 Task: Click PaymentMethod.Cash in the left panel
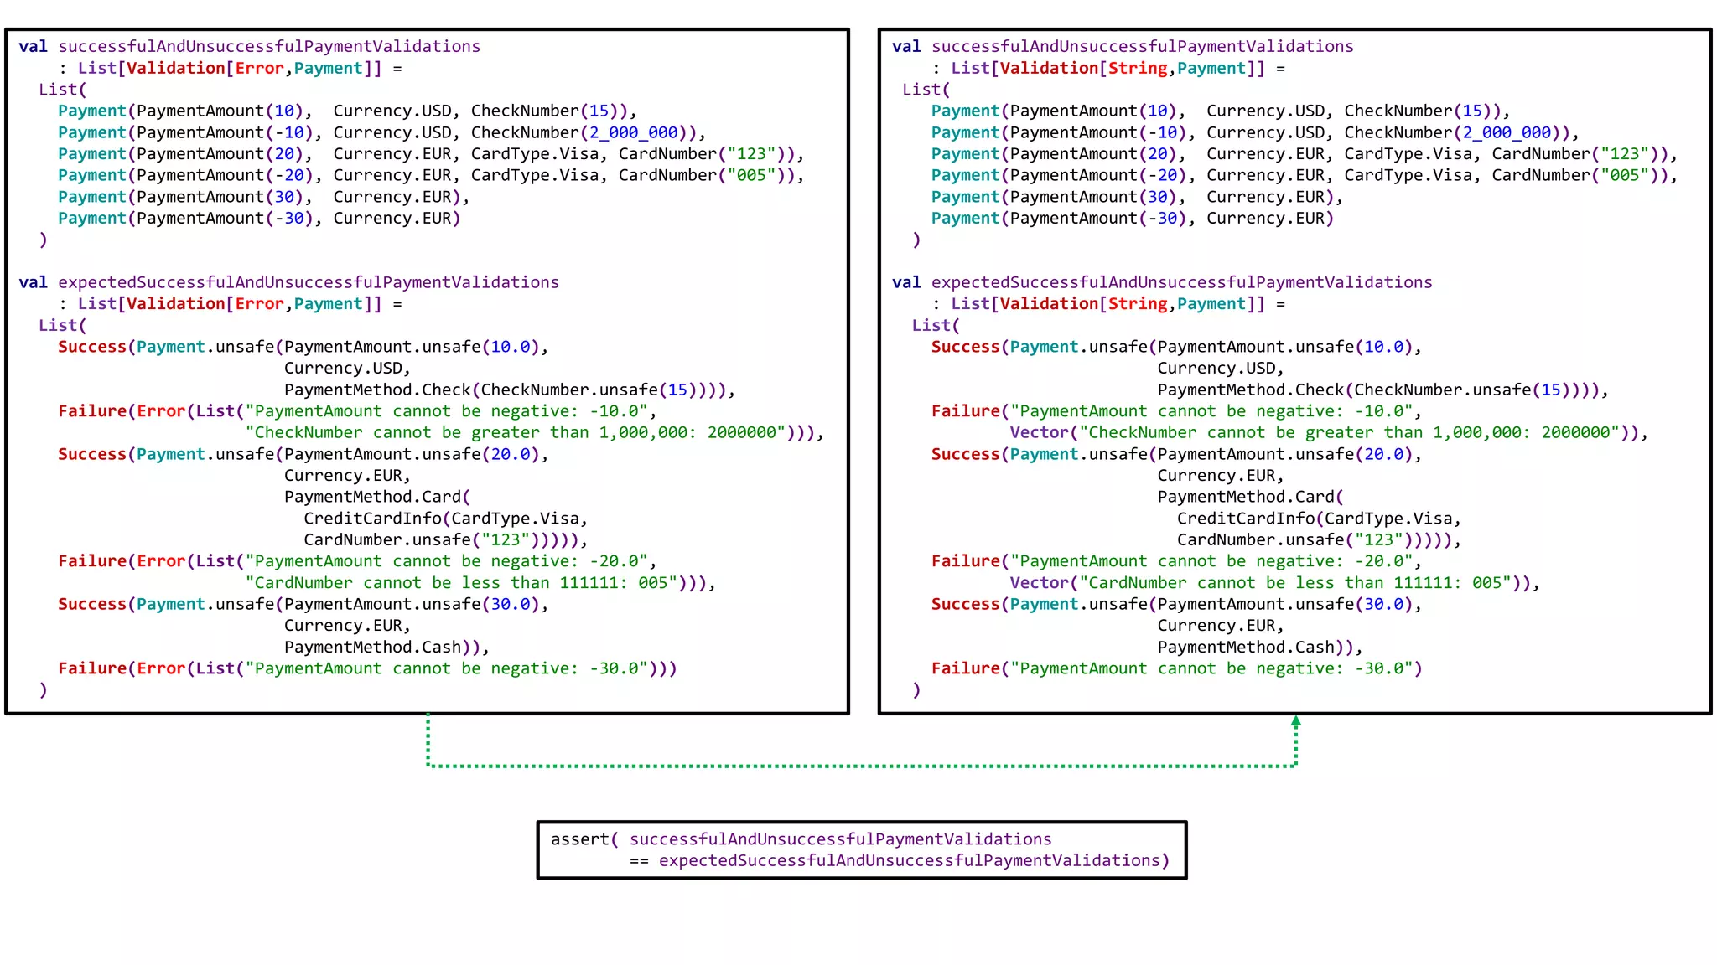click(x=373, y=647)
